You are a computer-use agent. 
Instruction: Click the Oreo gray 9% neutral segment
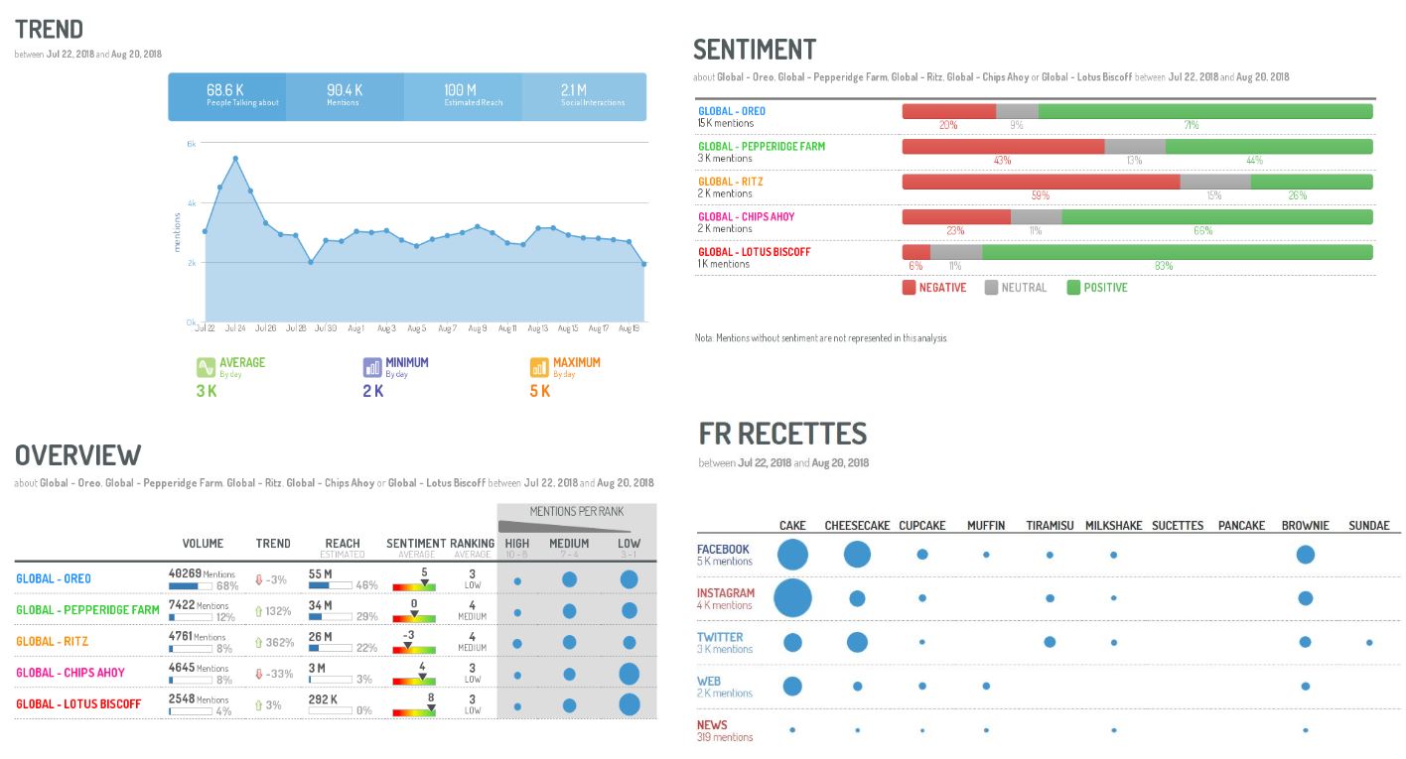click(1017, 111)
